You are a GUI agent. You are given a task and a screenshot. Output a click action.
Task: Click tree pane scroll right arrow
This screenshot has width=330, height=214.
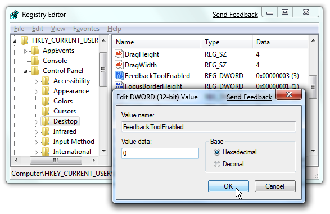point(94,161)
